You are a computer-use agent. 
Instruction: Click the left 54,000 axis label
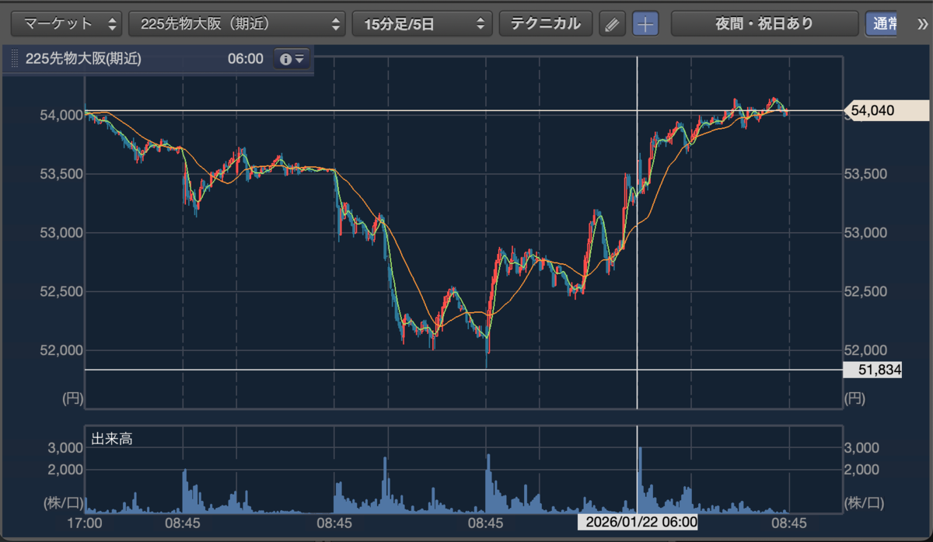point(60,115)
